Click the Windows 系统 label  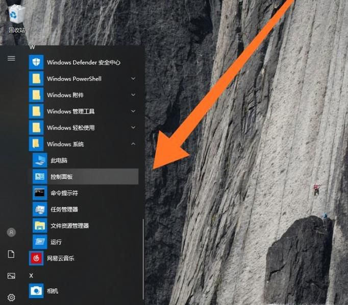pyautogui.click(x=65, y=144)
